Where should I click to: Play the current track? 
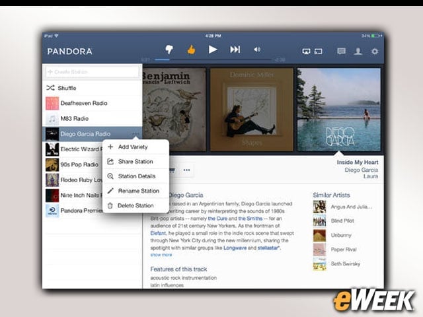pyautogui.click(x=213, y=50)
